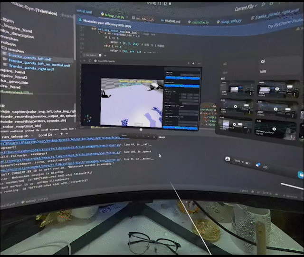The width and height of the screenshot is (304, 257).
Task: Switch to the simulation.py editor tab
Action: pyautogui.click(x=198, y=22)
